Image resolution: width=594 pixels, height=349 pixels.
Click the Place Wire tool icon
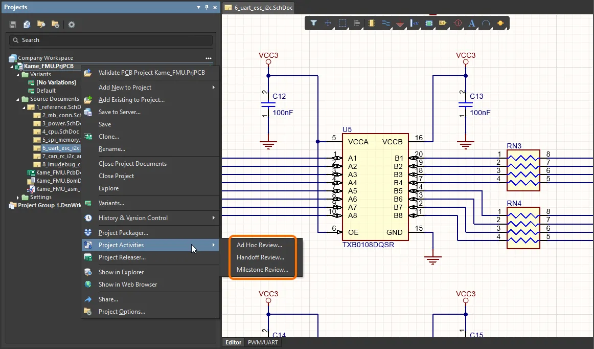tap(385, 23)
